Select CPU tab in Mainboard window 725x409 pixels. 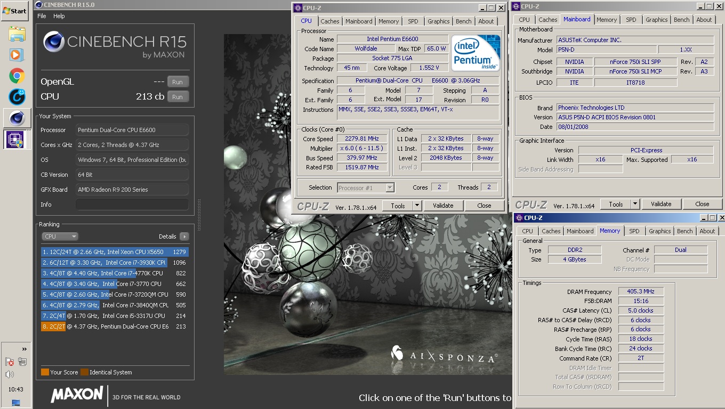pyautogui.click(x=525, y=20)
